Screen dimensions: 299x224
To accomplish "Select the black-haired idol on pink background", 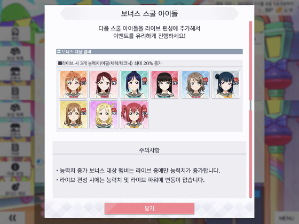I will (x=165, y=84).
